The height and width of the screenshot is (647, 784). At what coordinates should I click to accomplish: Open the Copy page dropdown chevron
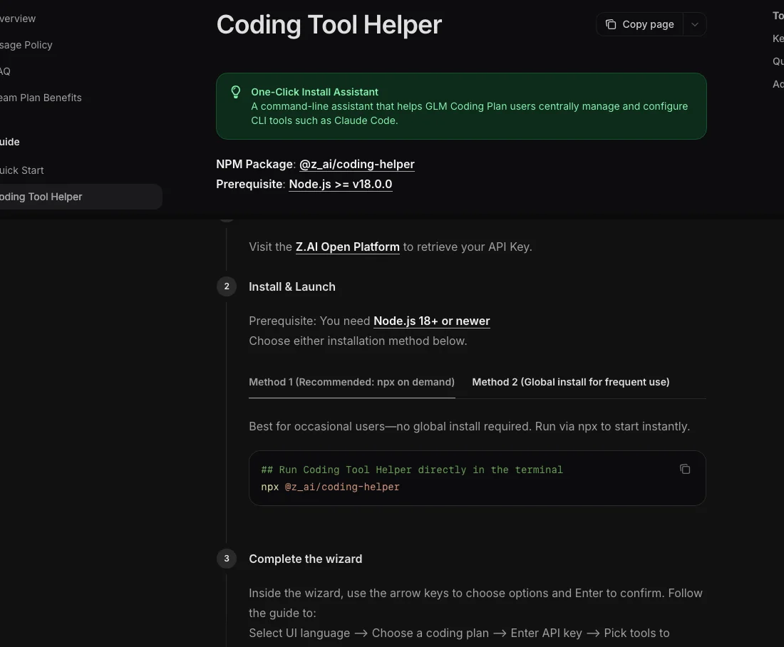[x=694, y=24]
